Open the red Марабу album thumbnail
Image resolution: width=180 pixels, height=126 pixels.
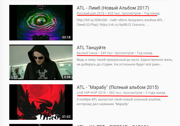41,102
